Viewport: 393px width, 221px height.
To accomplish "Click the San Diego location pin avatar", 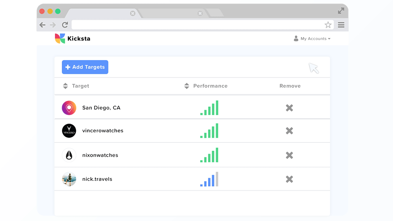I will point(69,108).
